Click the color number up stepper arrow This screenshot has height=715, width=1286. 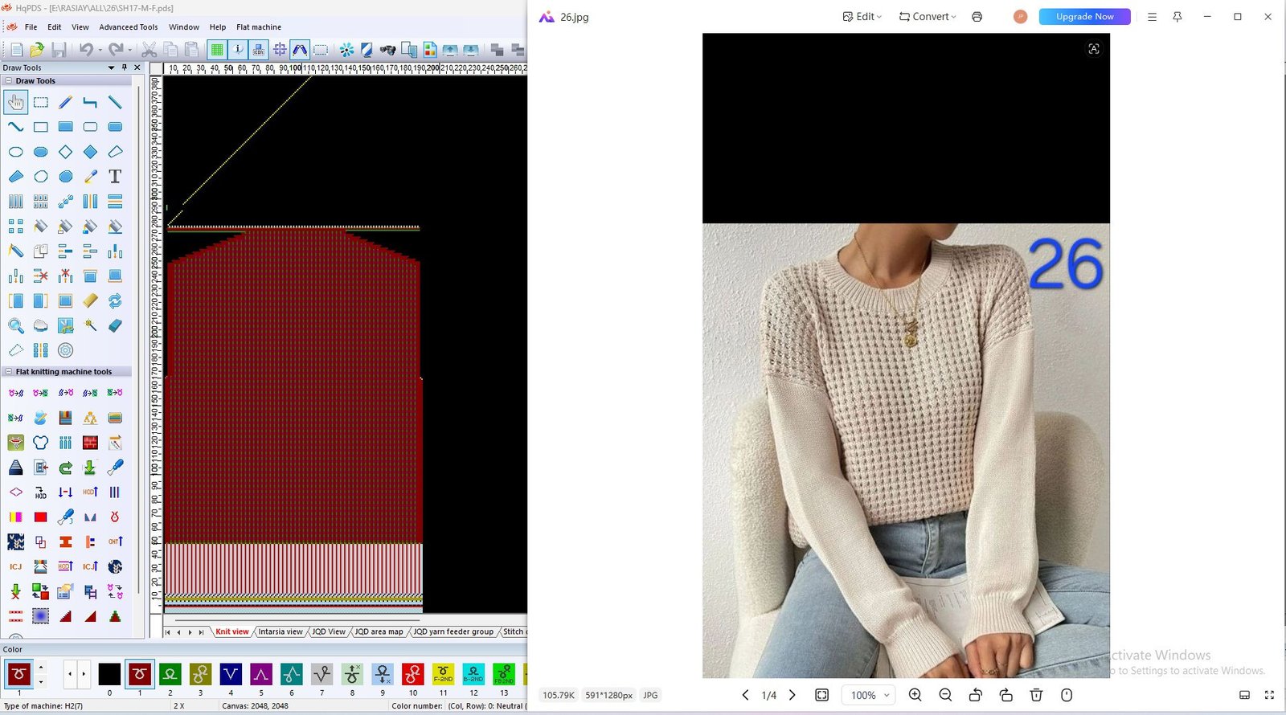coord(41,668)
